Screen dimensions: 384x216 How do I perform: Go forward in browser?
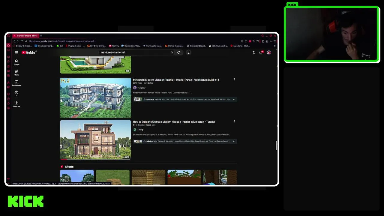(18, 41)
